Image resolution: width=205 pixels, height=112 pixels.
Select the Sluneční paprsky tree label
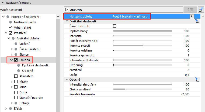31,98
